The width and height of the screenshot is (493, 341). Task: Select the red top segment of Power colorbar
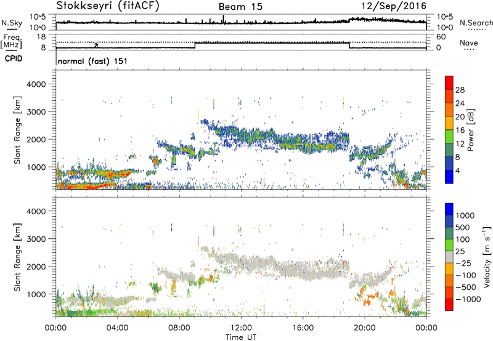pos(449,83)
